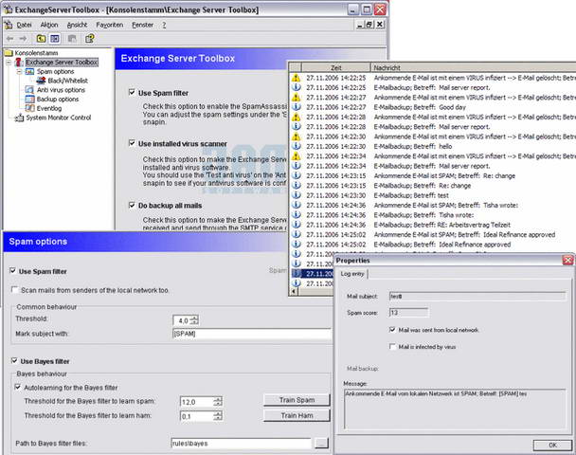This screenshot has width=576, height=455.
Task: Click the ExchangeServerToolbox title bar icon
Action: (9, 9)
